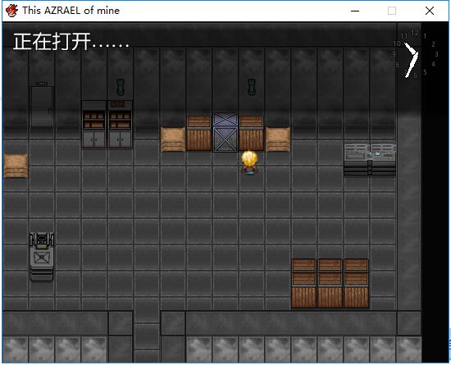This screenshot has width=451, height=365.
Task: Click the leftmost crate in the three-crate stack
Action: click(303, 283)
